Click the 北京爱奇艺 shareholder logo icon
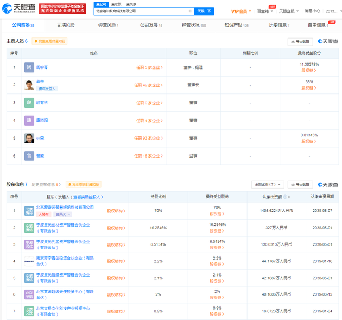The height and width of the screenshot is (320, 342). [29, 210]
